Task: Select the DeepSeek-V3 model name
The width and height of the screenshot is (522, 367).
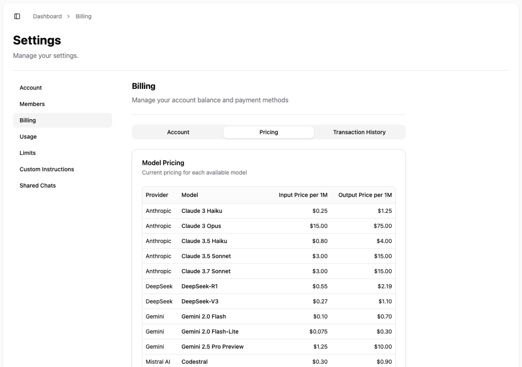Action: pos(200,301)
